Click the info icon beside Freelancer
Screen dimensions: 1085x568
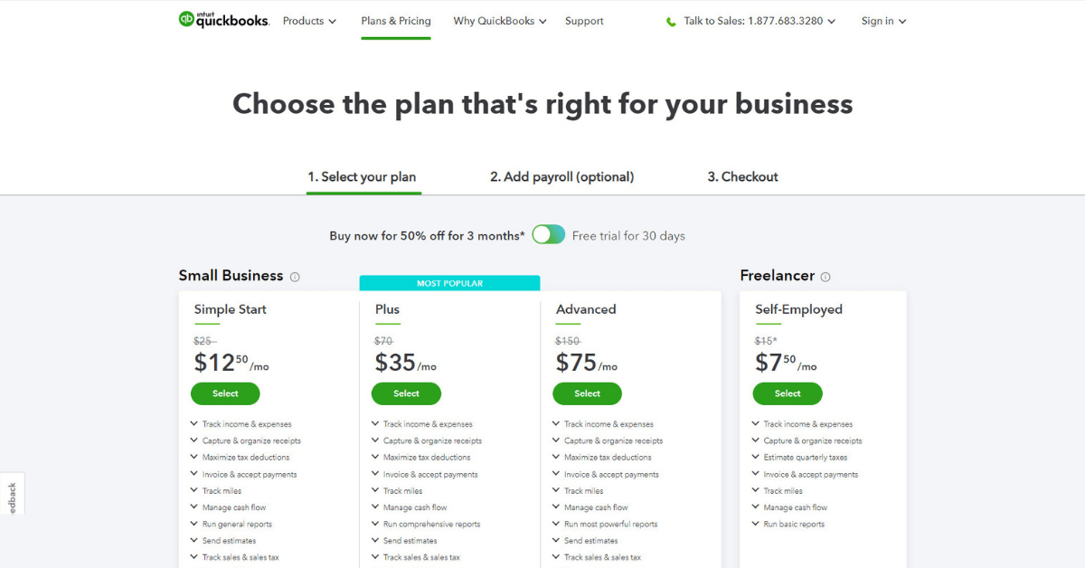pos(826,277)
